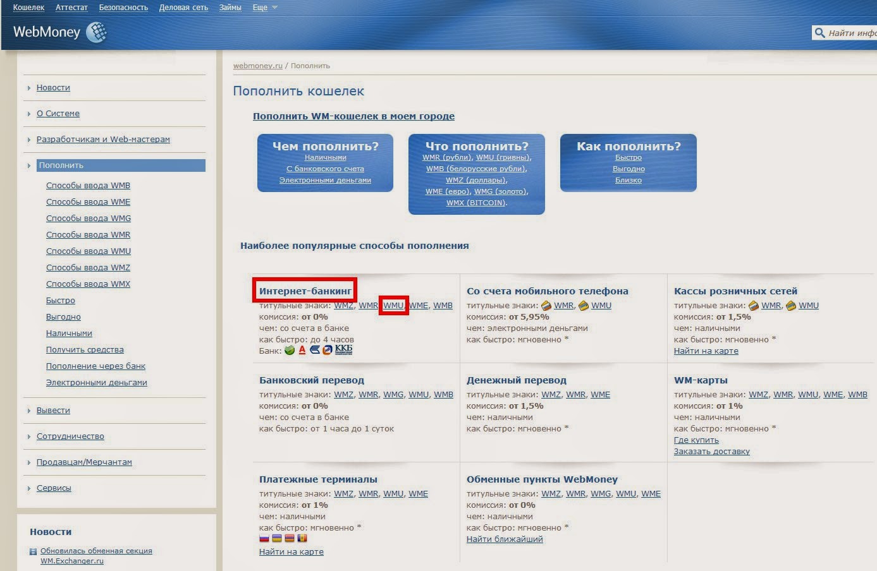Click the WebMoney globe logo icon
The image size is (877, 571).
click(x=96, y=32)
